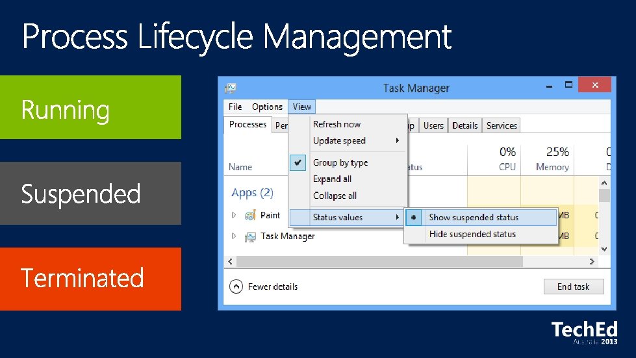The width and height of the screenshot is (636, 358).
Task: Switch to the Details tab
Action: coord(465,125)
